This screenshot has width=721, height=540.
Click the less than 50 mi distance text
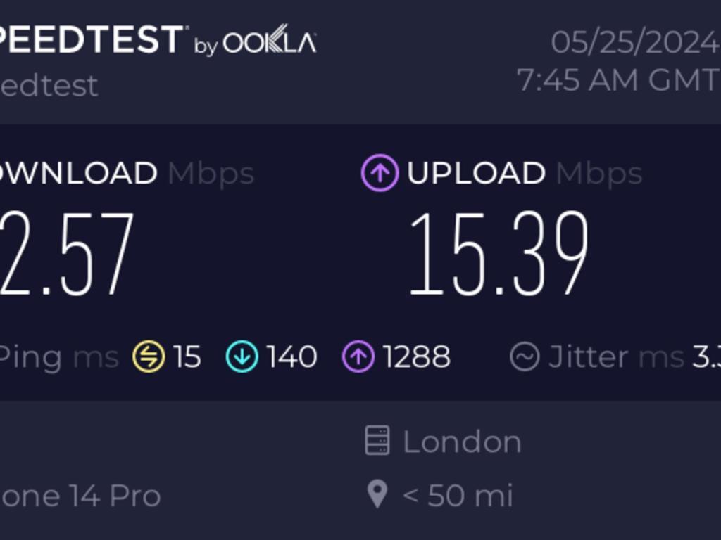(458, 496)
